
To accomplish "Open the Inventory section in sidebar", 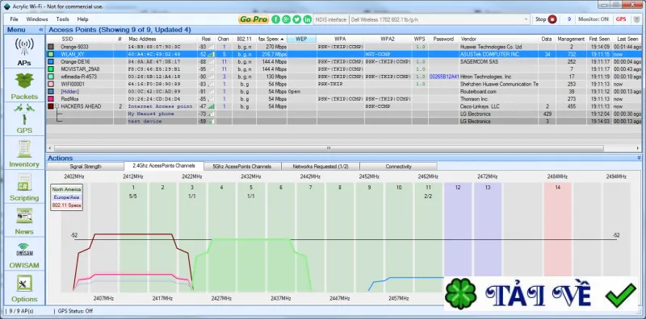I will click(x=24, y=153).
